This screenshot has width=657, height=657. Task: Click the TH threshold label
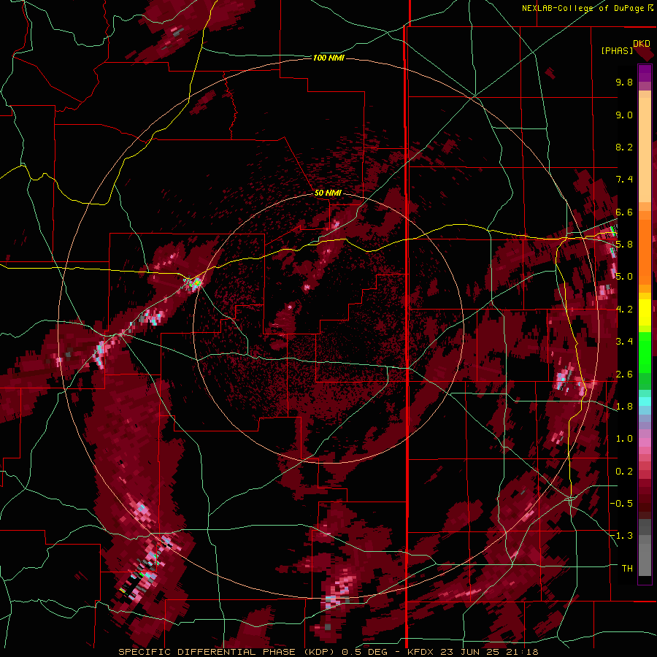coord(627,569)
